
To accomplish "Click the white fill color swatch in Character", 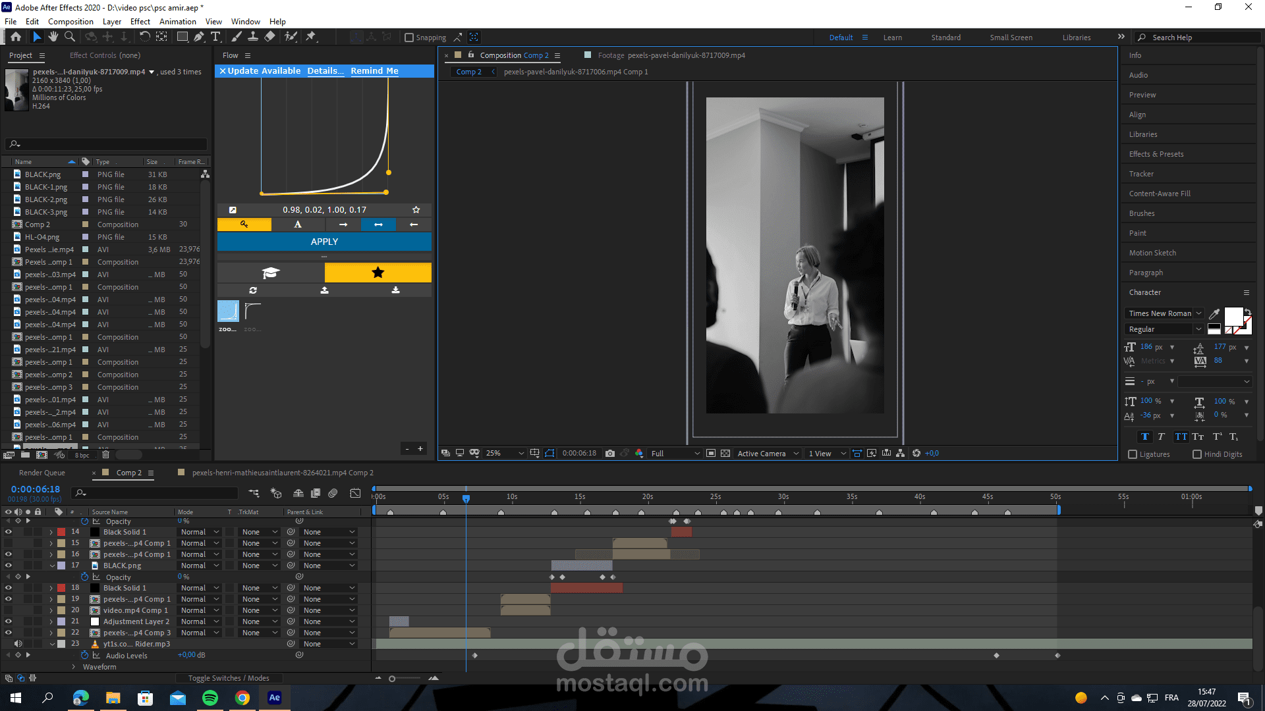I will pyautogui.click(x=1233, y=316).
